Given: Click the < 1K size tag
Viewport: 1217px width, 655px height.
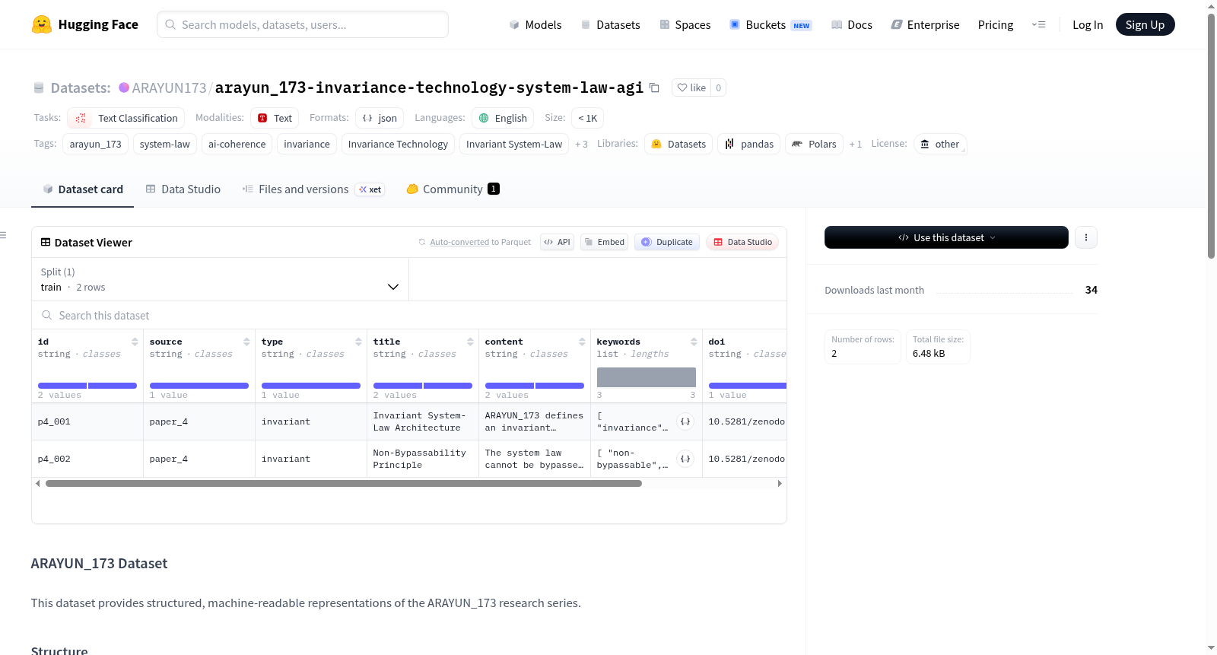Looking at the screenshot, I should coord(587,118).
